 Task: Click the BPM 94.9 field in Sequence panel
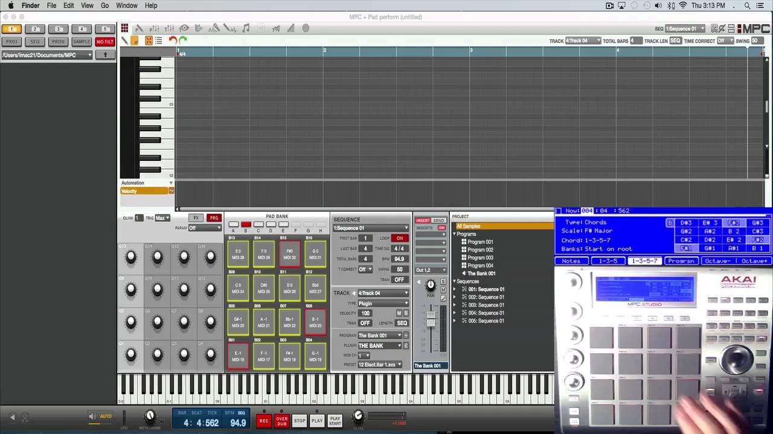399,259
